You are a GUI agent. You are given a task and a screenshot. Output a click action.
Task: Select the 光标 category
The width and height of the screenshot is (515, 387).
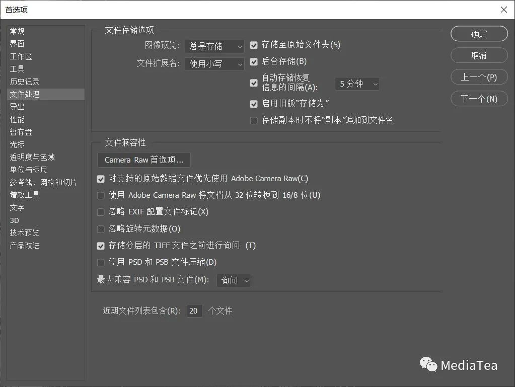[x=46, y=144]
